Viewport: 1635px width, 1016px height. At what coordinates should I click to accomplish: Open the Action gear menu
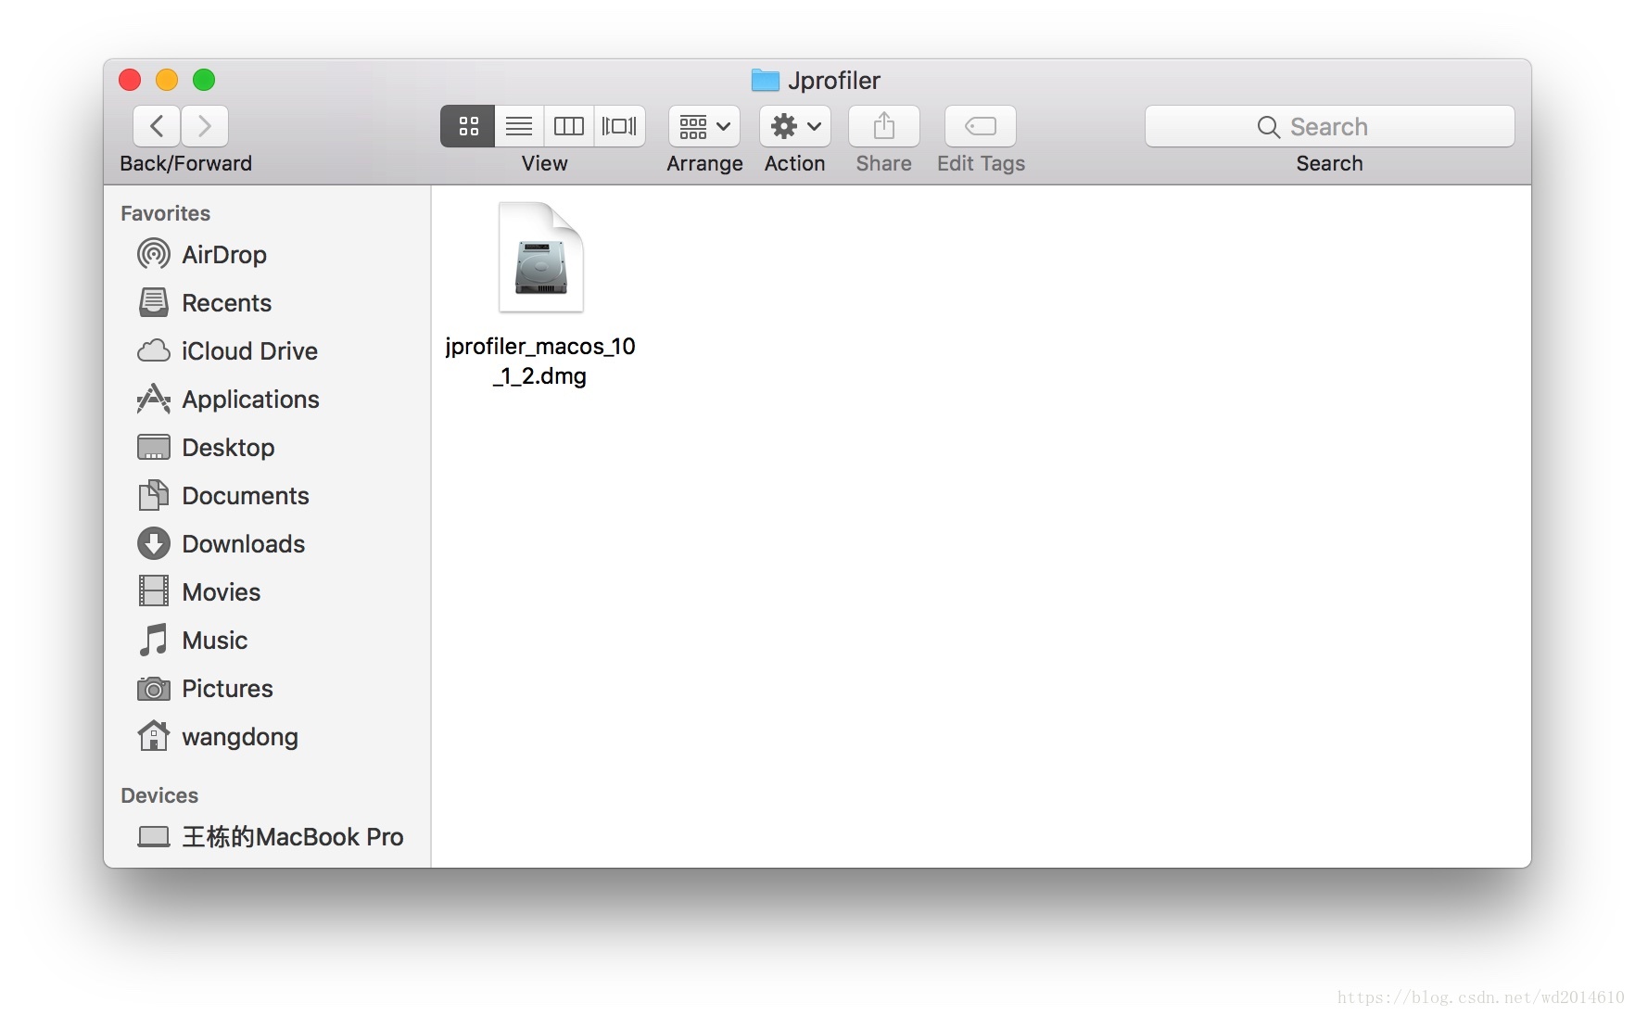pyautogui.click(x=794, y=126)
